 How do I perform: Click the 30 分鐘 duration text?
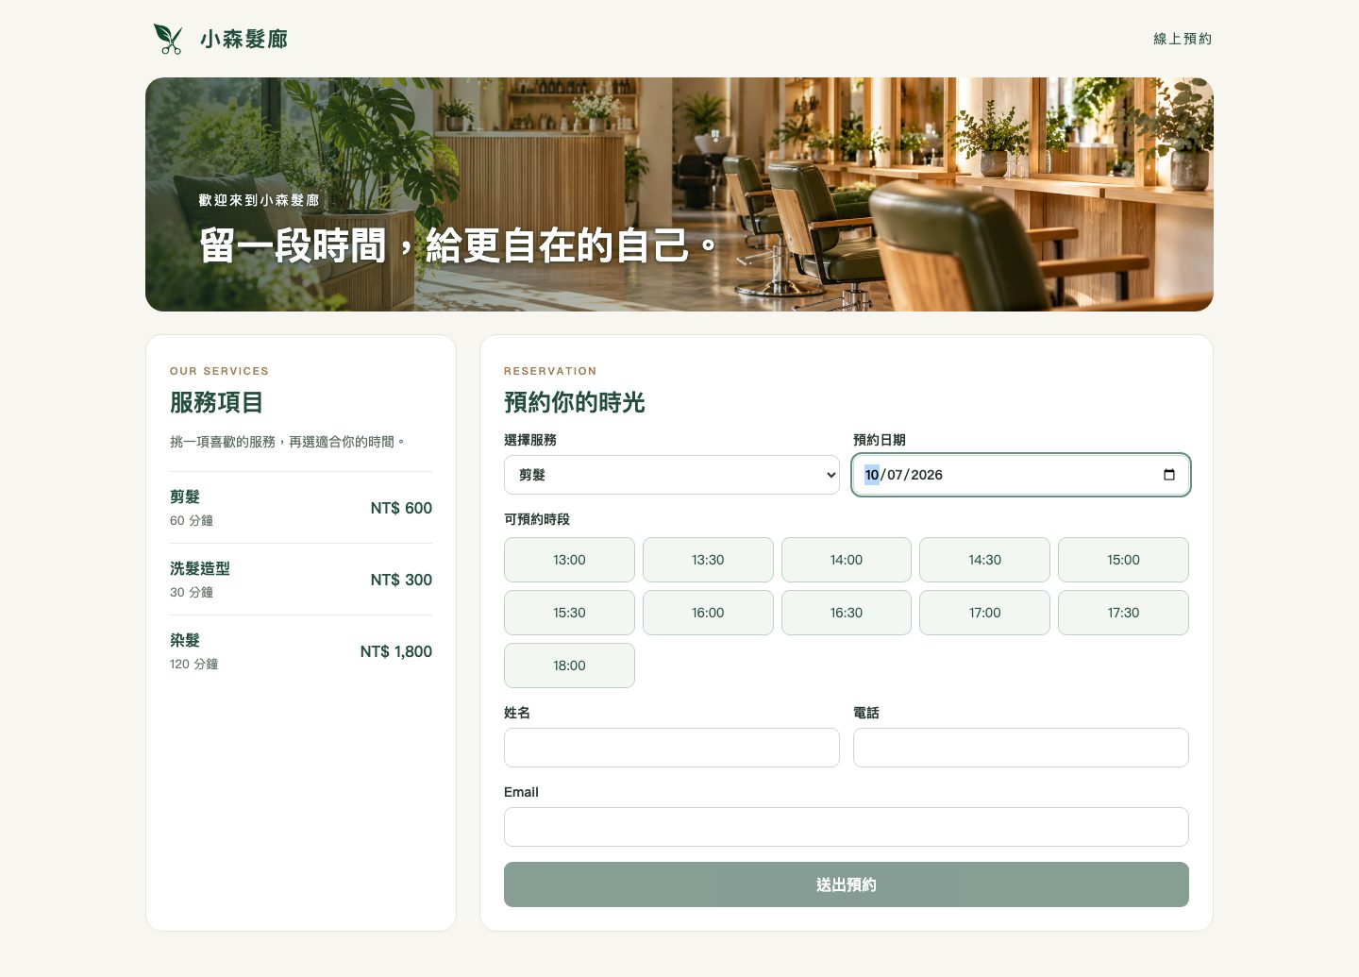click(192, 592)
